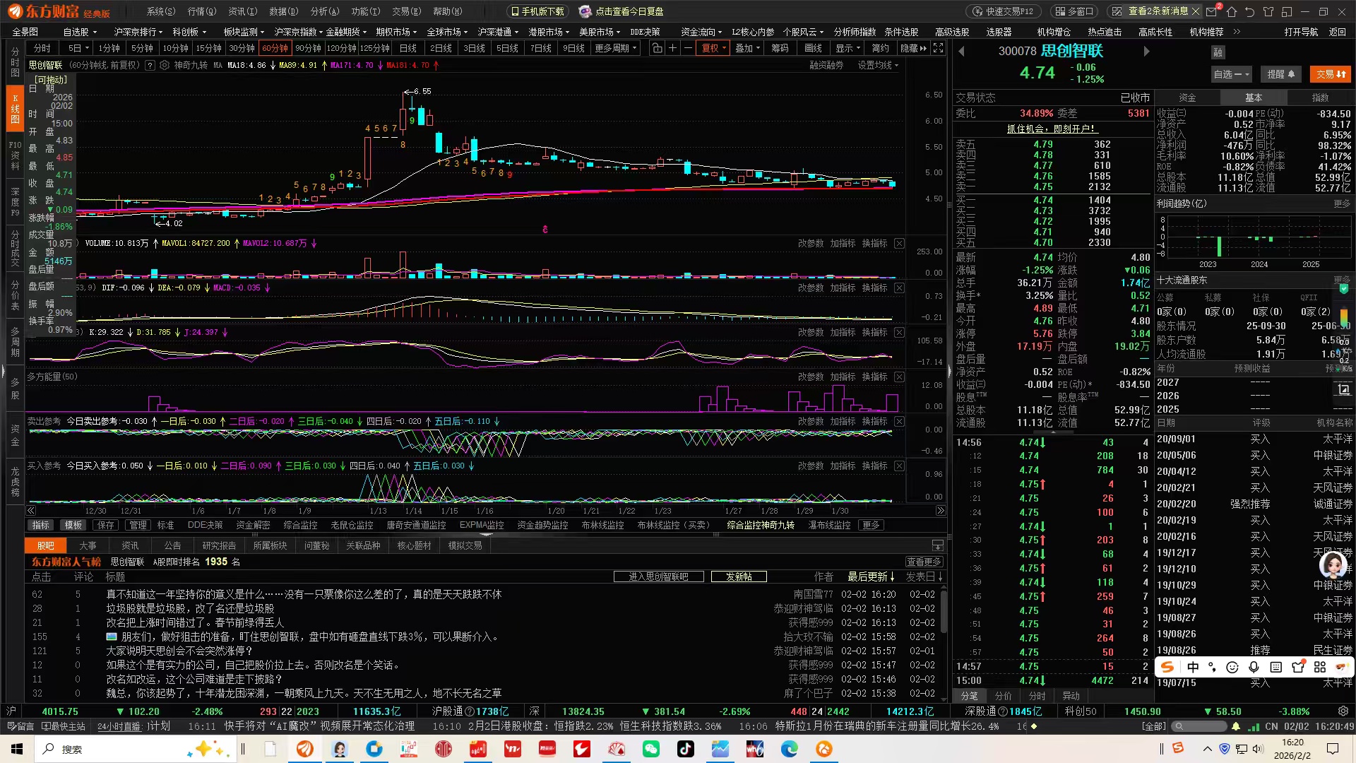Image resolution: width=1356 pixels, height=763 pixels.
Task: Open WeChat from the Windows taskbar
Action: click(x=650, y=749)
